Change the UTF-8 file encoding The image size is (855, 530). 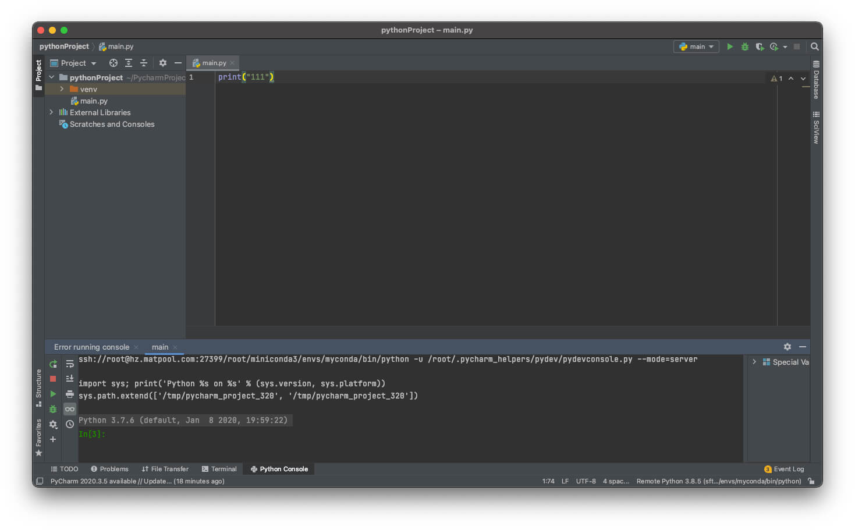point(586,481)
